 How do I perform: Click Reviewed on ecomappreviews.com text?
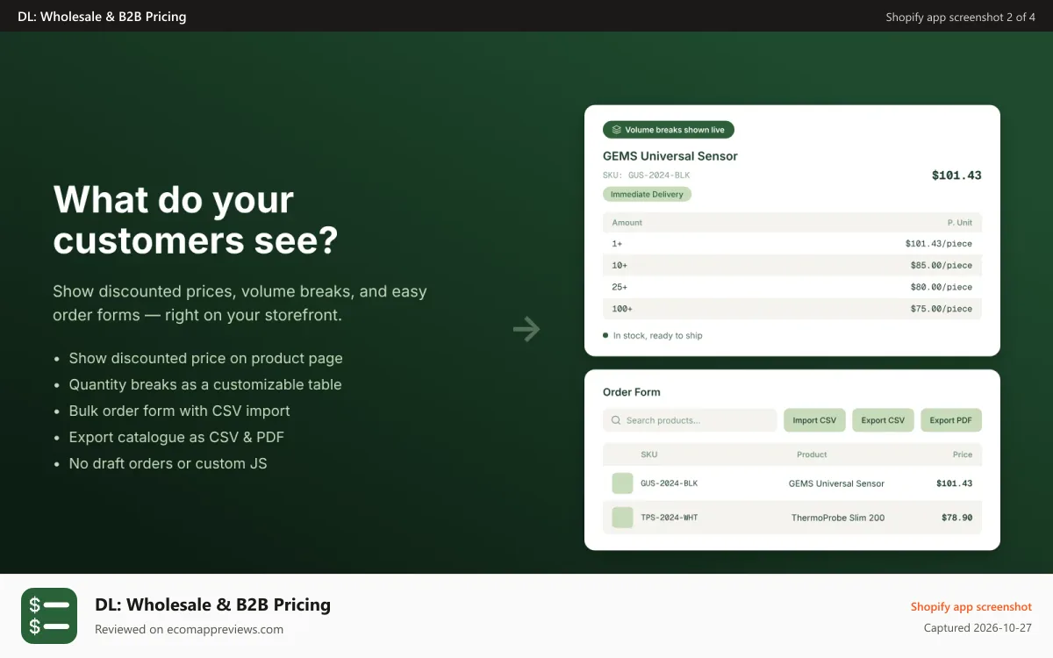click(189, 629)
